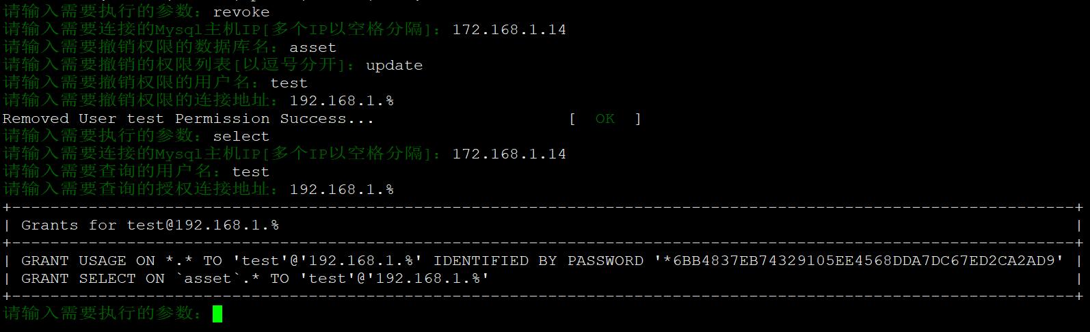Click 'IDENTIFIED BY PASSWORD' text
The height and width of the screenshot is (332, 1090).
coord(539,261)
